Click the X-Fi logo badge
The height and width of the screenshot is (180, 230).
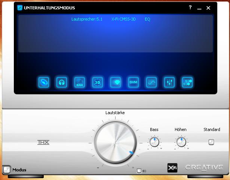tap(172, 168)
